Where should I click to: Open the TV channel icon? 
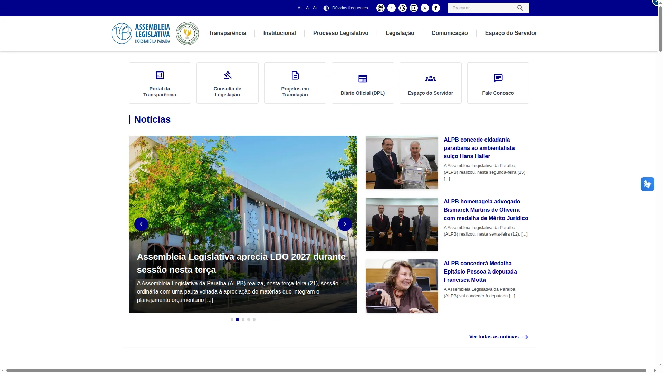381,8
